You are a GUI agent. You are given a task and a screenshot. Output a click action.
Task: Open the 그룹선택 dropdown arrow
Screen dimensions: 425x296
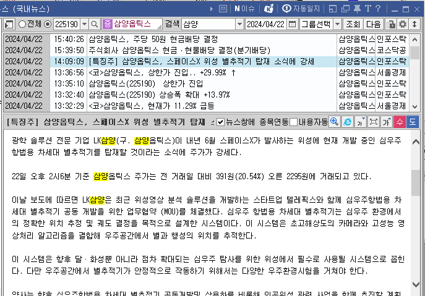[x=337, y=24]
